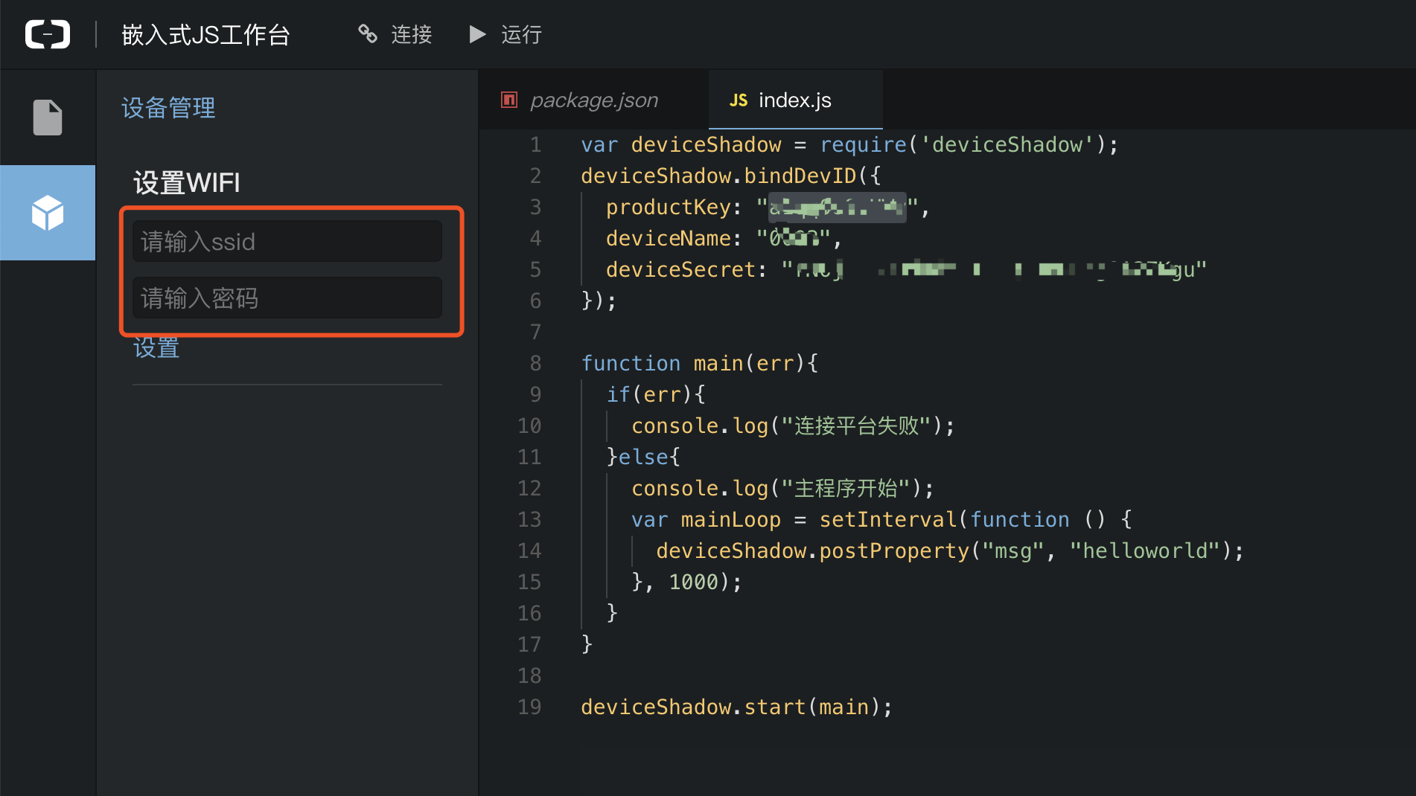Click the 嵌入式JS工作台 title
Viewport: 1416px width, 796px height.
[x=205, y=34]
